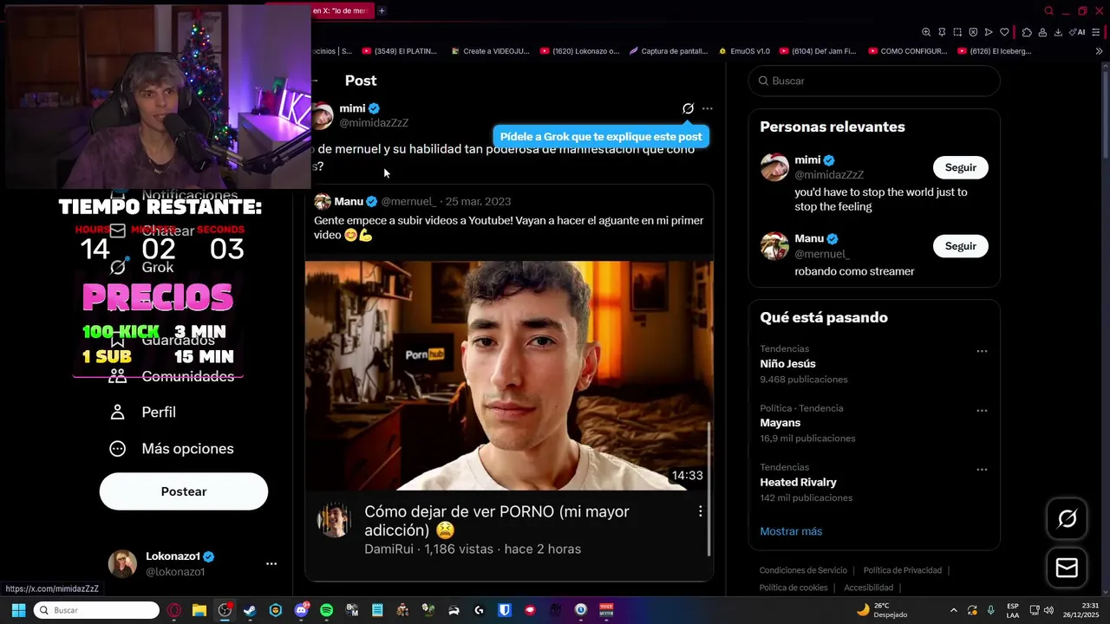The height and width of the screenshot is (624, 1110).
Task: Click the Buscar search field on X
Action: (874, 81)
